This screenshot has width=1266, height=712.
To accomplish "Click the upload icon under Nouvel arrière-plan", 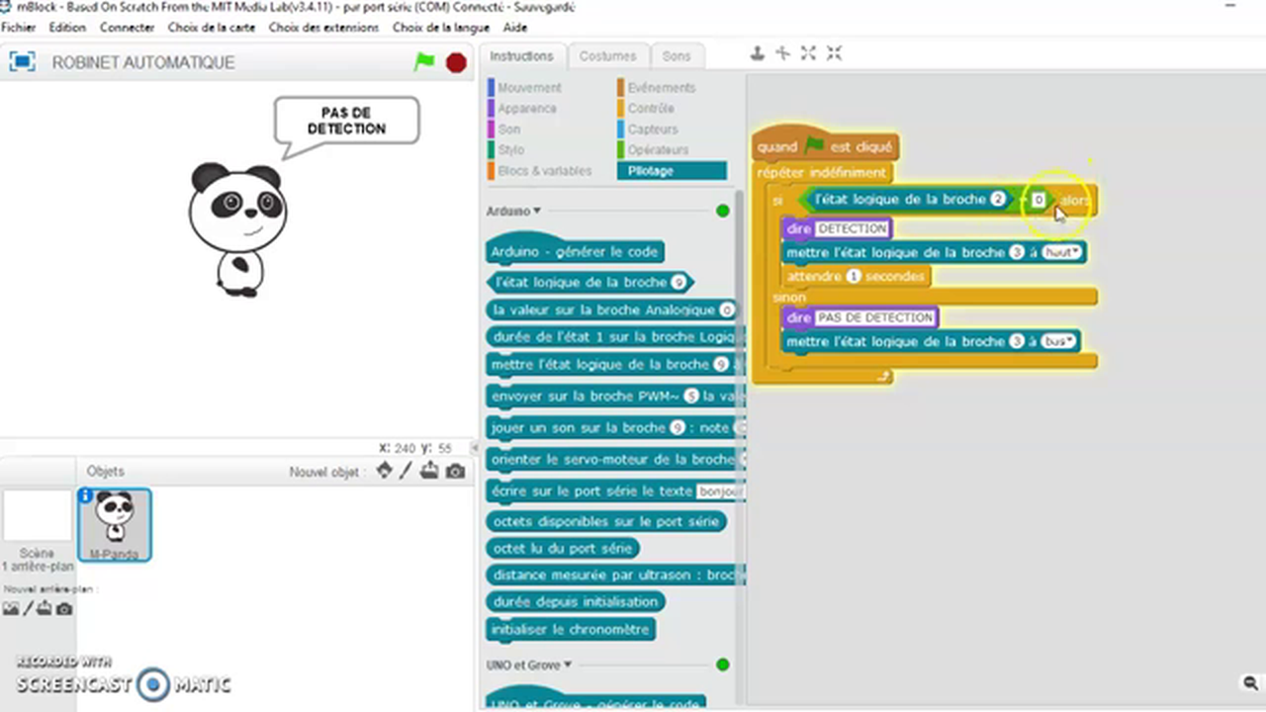I will pyautogui.click(x=44, y=609).
